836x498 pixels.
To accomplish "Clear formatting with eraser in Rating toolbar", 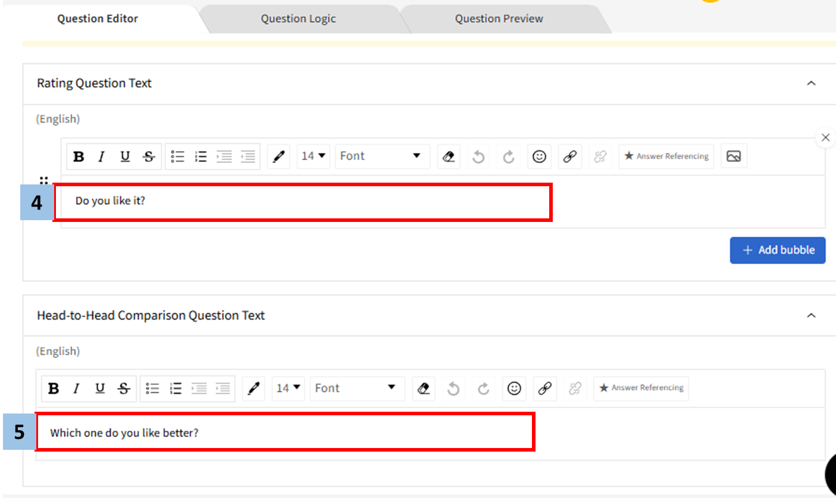I will pos(449,156).
